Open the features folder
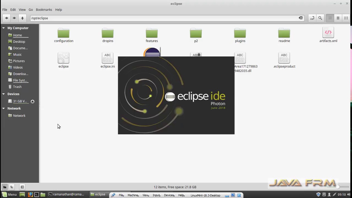 point(152,35)
